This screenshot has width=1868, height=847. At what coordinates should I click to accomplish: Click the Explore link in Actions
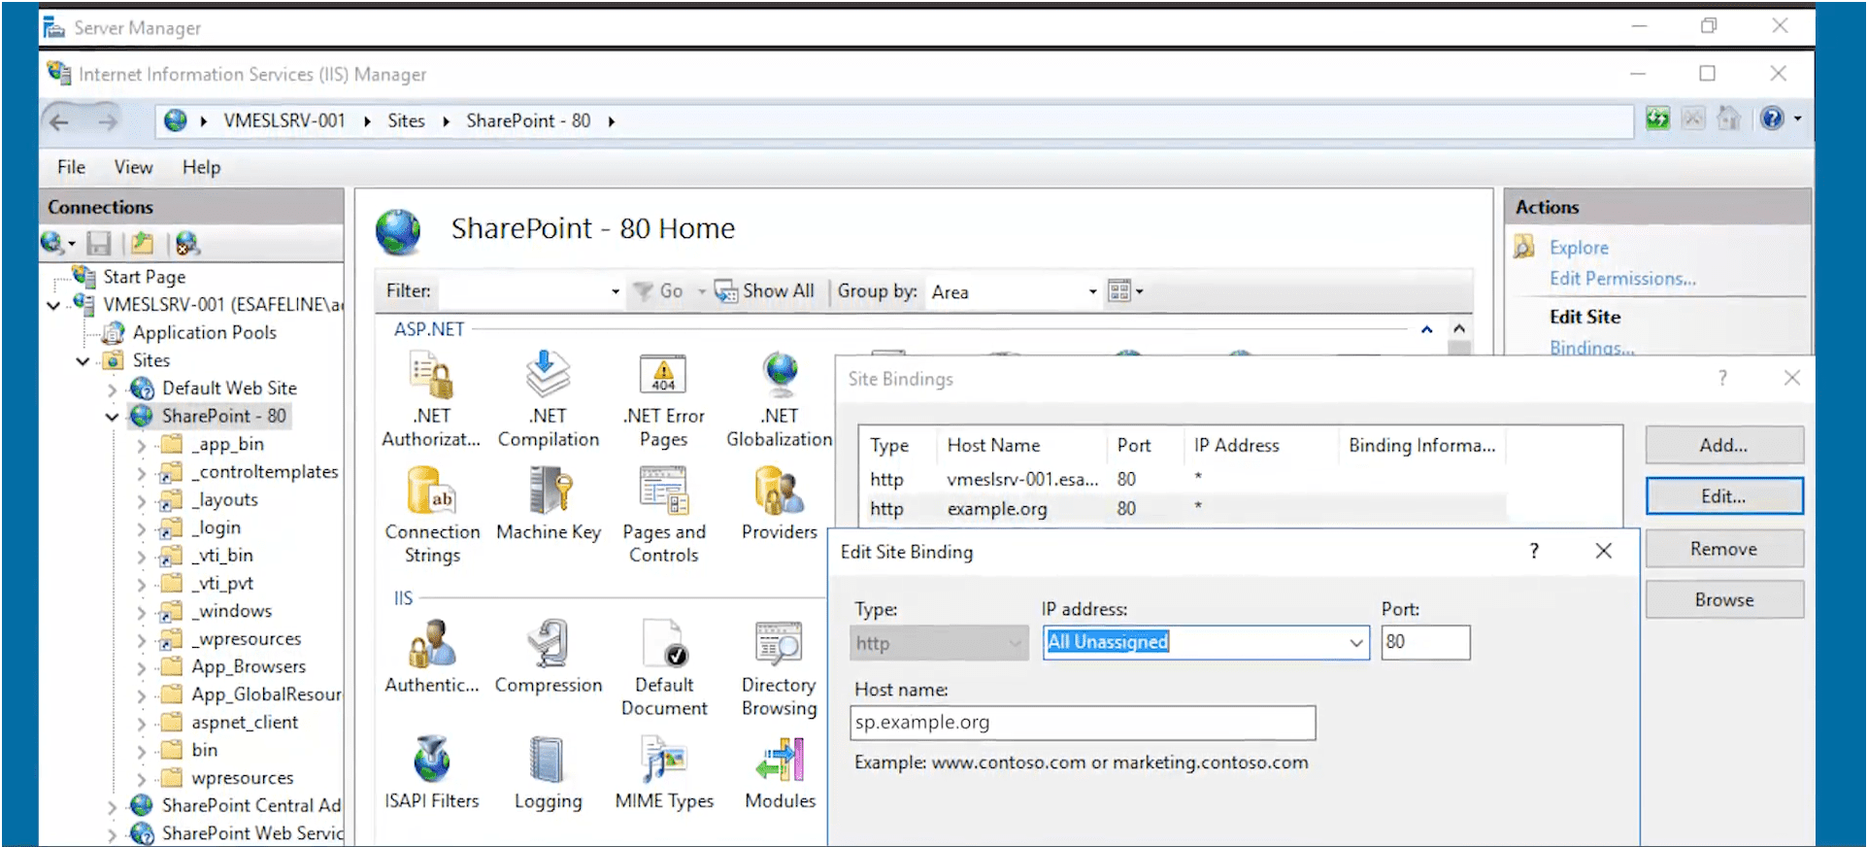(x=1579, y=248)
